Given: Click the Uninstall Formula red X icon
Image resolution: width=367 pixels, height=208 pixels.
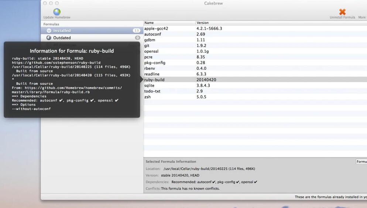Looking at the screenshot, I should click(342, 12).
